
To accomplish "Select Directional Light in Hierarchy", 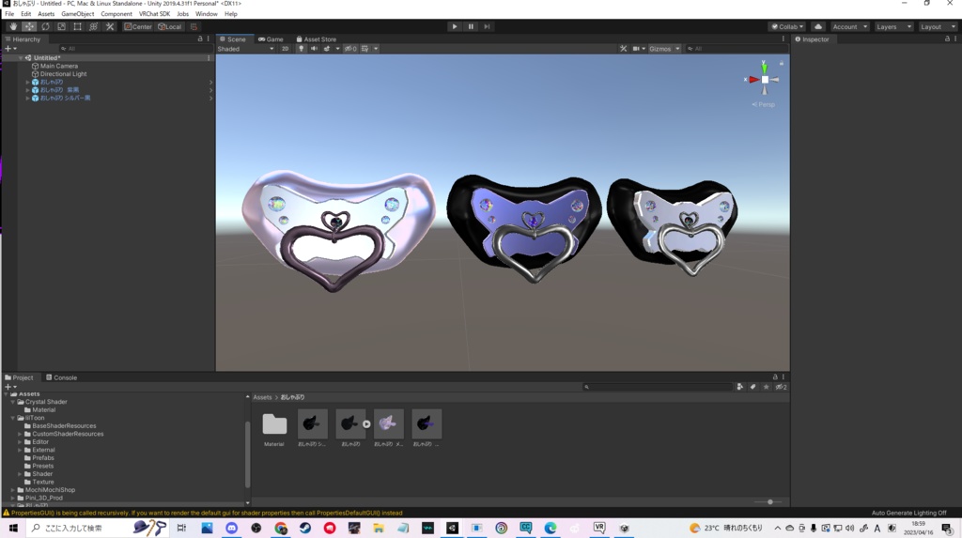I will [63, 73].
